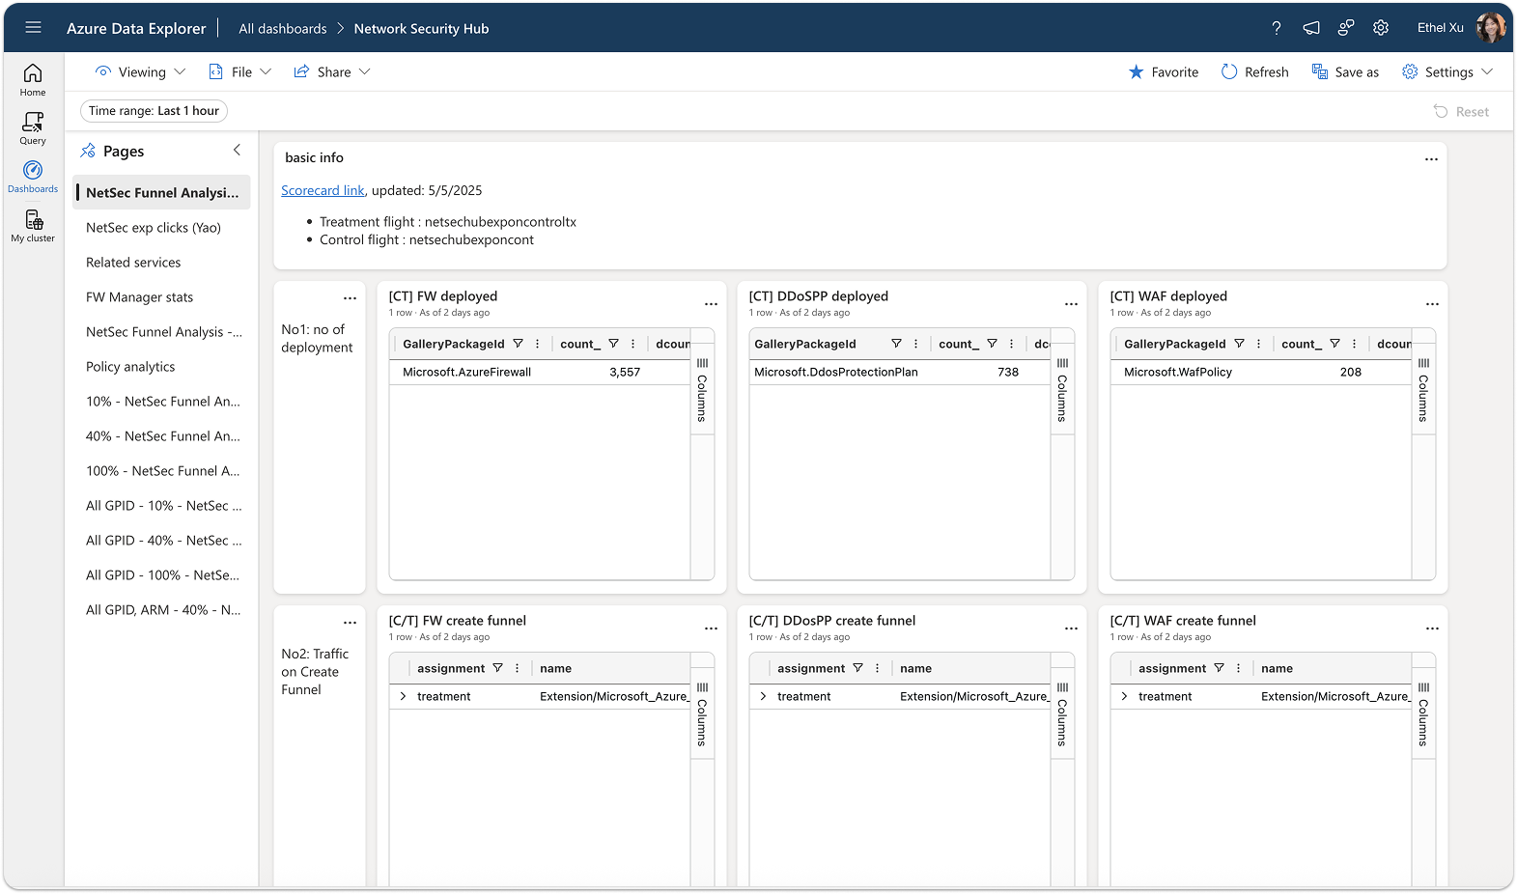
Task: Go to All dashboards breadcrumb
Action: click(283, 29)
